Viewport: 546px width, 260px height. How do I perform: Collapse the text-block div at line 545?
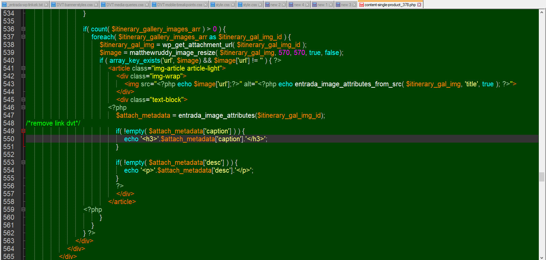coord(23,100)
